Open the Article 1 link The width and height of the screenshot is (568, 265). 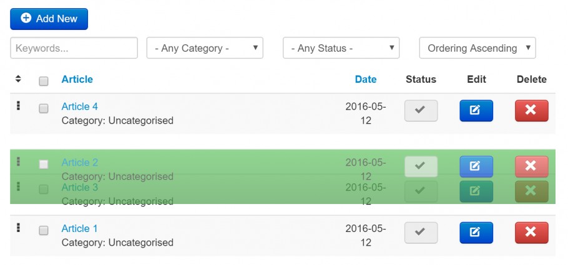pyautogui.click(x=80, y=228)
